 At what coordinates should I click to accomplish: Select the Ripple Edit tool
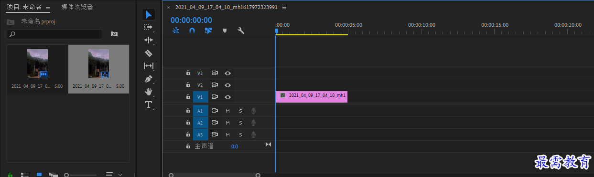149,40
